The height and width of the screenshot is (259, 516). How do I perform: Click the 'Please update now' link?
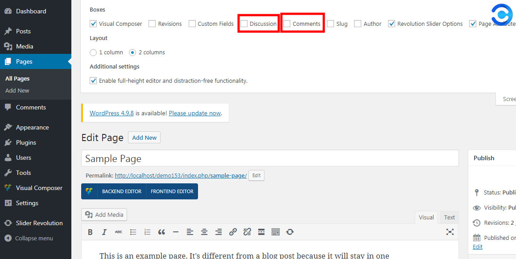coord(195,113)
